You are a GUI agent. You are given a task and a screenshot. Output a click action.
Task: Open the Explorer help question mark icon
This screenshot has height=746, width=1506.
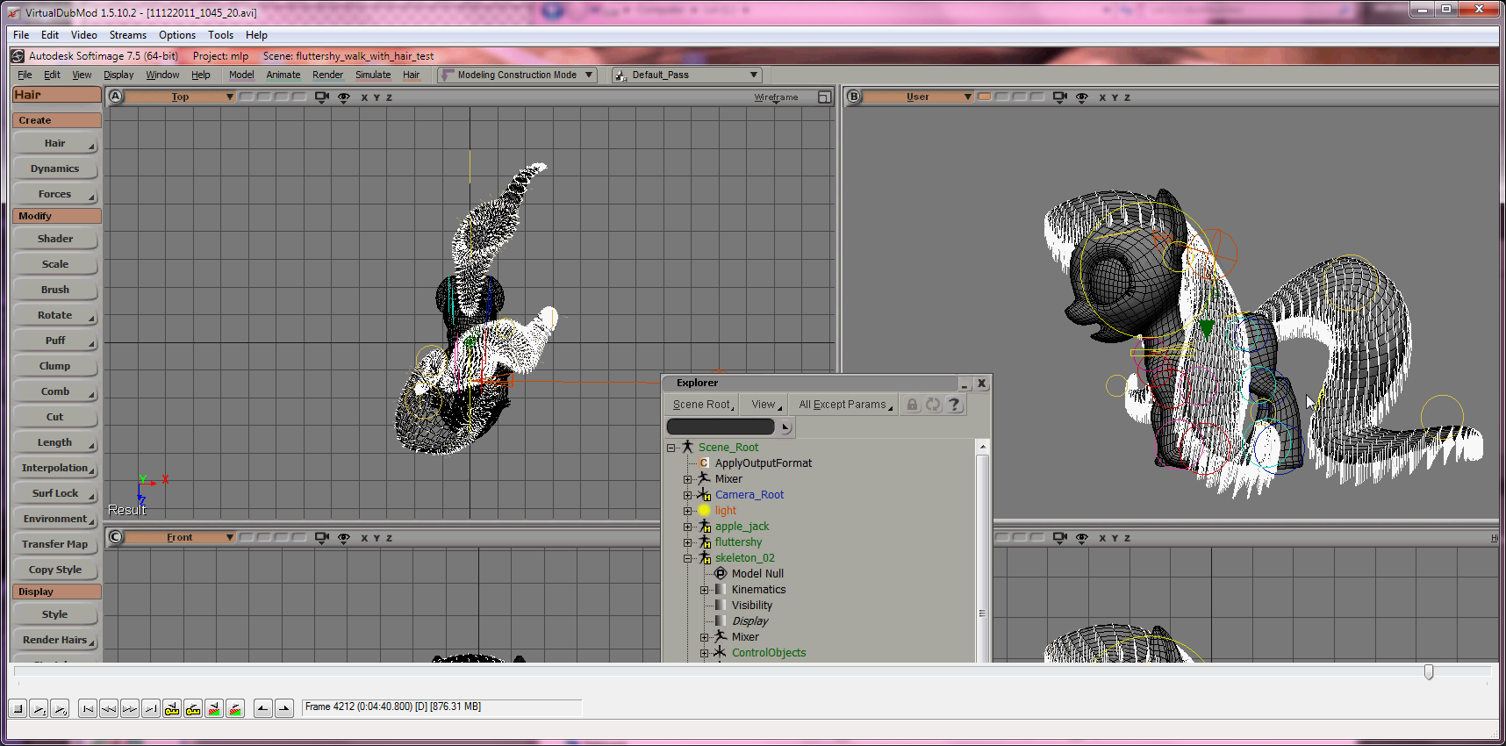click(x=954, y=405)
